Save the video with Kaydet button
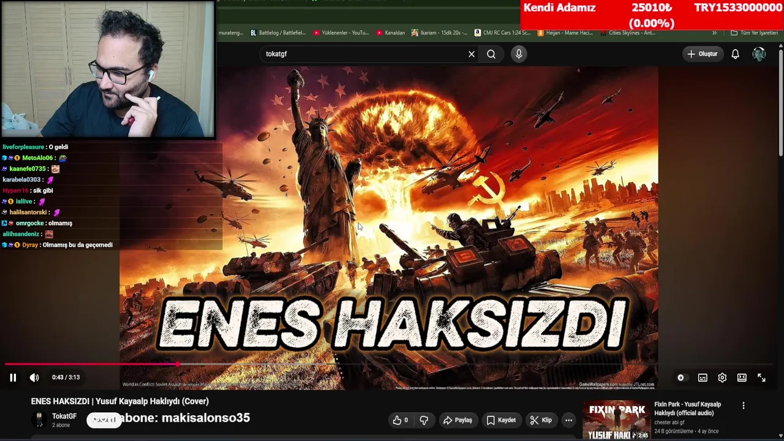The height and width of the screenshot is (441, 784). [501, 420]
